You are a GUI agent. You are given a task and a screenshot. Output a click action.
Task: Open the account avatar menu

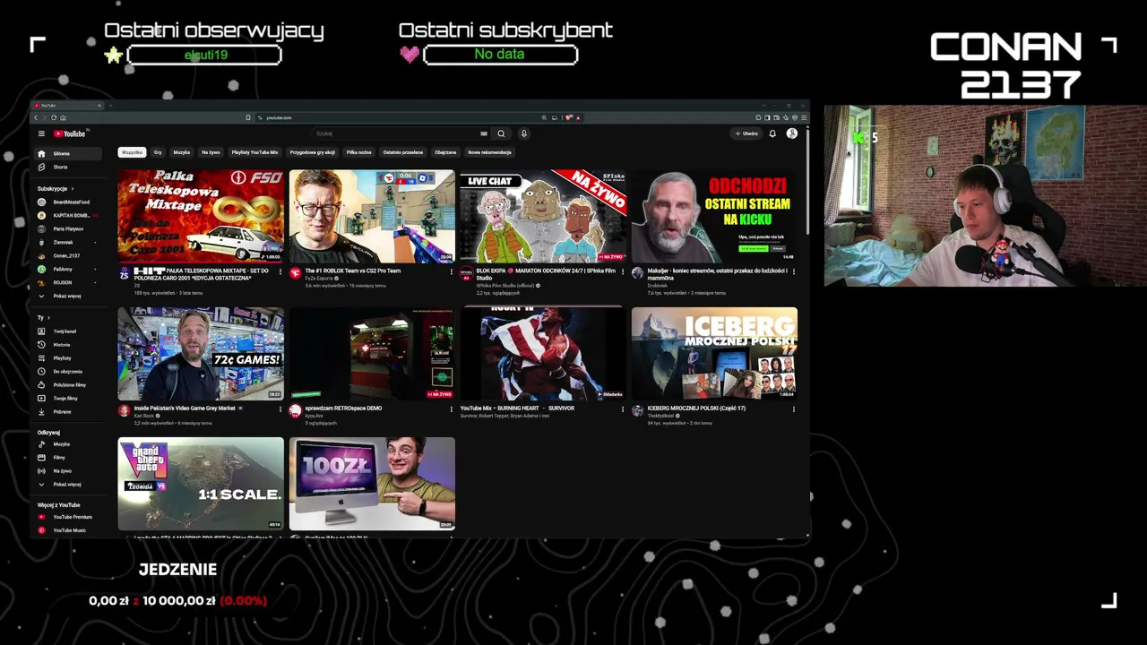point(791,133)
